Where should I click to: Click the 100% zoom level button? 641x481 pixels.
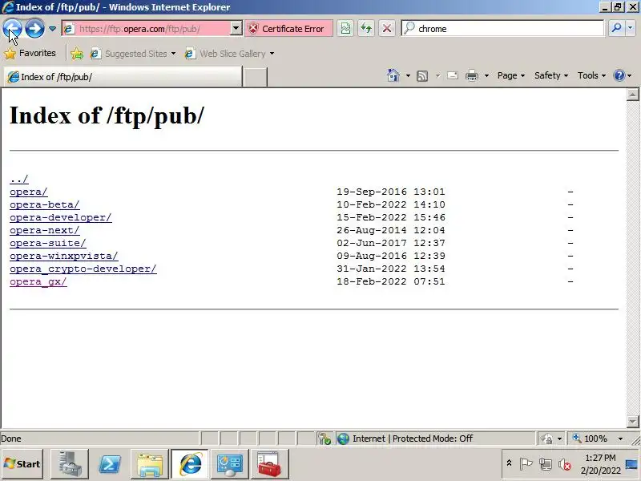[x=591, y=439]
